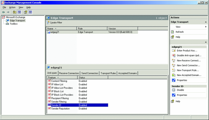Select Toolbox node in tree
Image resolution: width=209 pixels, height=120 pixels.
point(14,24)
